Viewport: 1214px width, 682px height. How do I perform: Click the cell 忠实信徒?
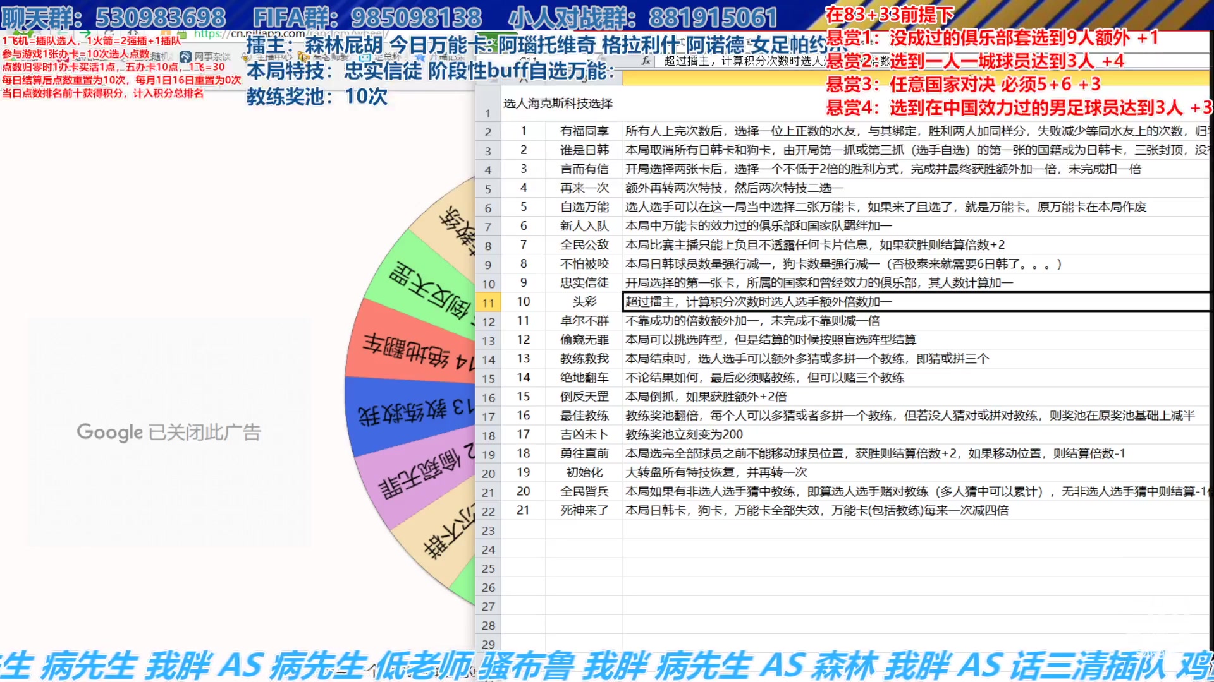584,283
